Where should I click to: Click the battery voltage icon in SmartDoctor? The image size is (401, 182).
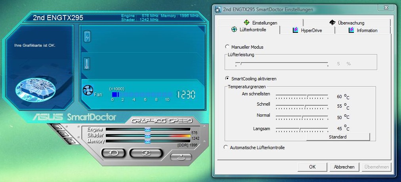(87, 37)
